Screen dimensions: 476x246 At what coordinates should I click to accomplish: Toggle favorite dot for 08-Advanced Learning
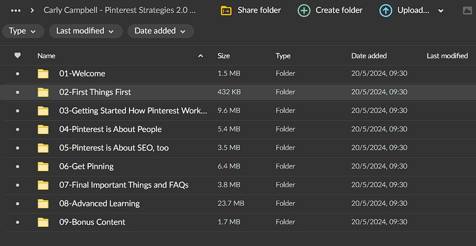click(x=18, y=203)
